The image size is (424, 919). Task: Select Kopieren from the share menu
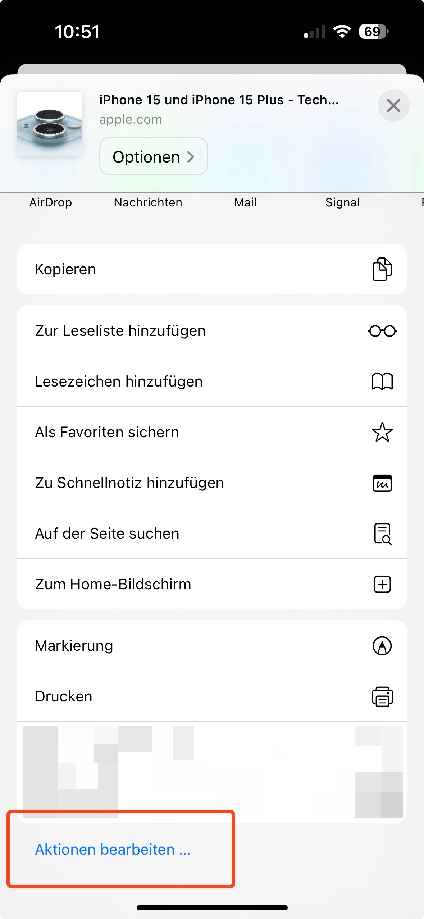65,269
